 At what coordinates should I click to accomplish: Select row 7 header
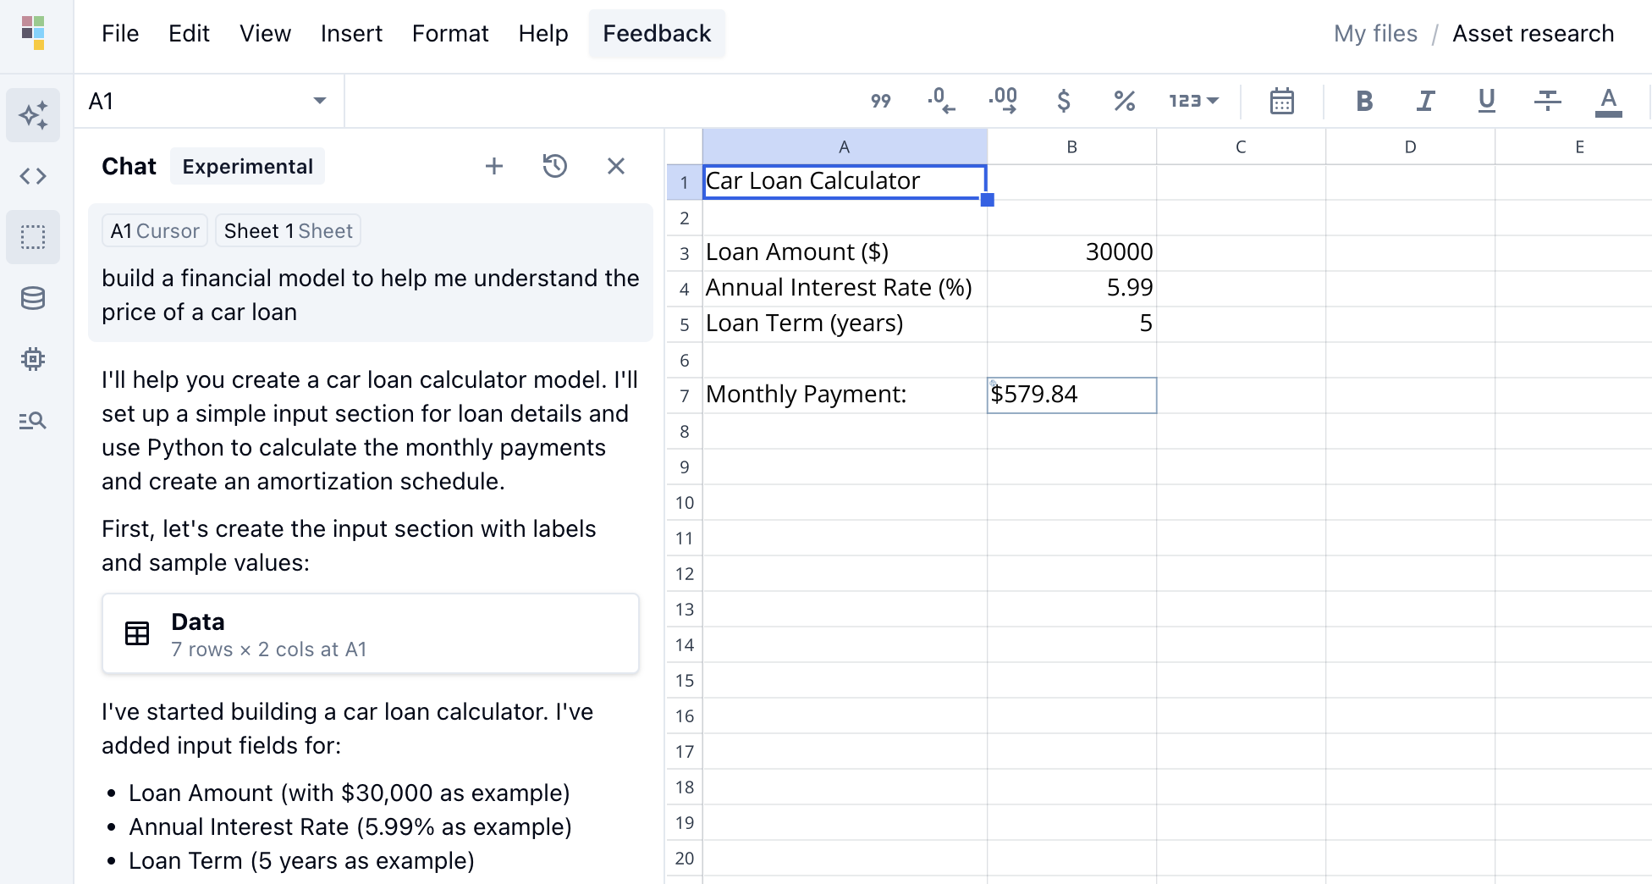click(x=685, y=395)
